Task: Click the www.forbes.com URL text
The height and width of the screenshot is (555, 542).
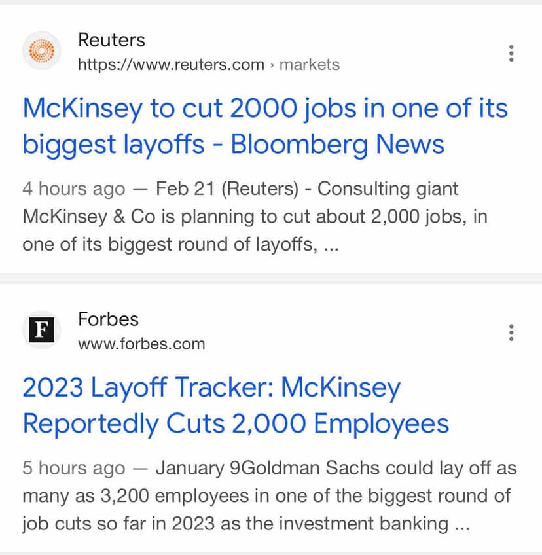Action: 141,344
